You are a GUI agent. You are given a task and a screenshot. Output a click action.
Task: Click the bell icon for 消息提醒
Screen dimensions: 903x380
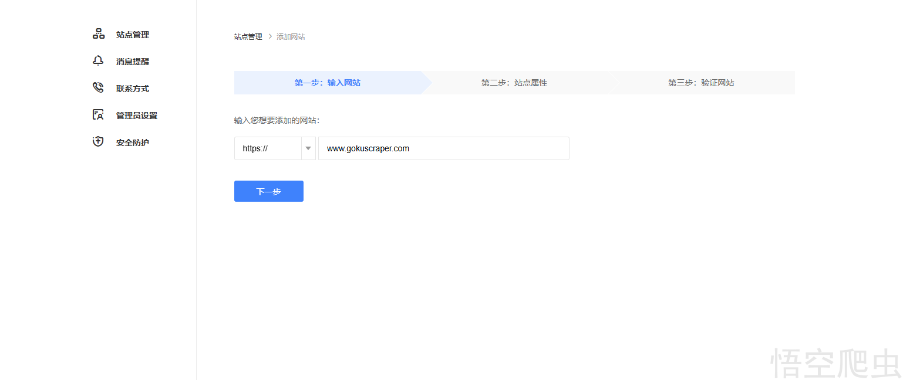click(98, 61)
